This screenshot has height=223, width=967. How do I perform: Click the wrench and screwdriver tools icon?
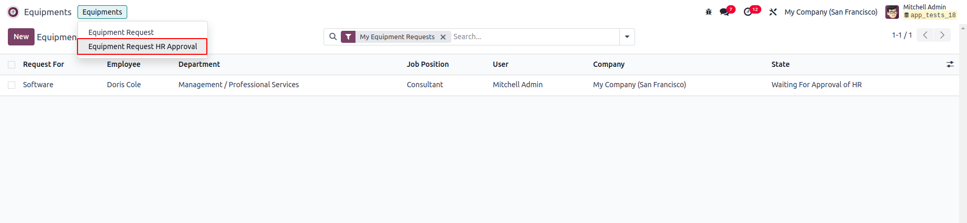click(773, 12)
